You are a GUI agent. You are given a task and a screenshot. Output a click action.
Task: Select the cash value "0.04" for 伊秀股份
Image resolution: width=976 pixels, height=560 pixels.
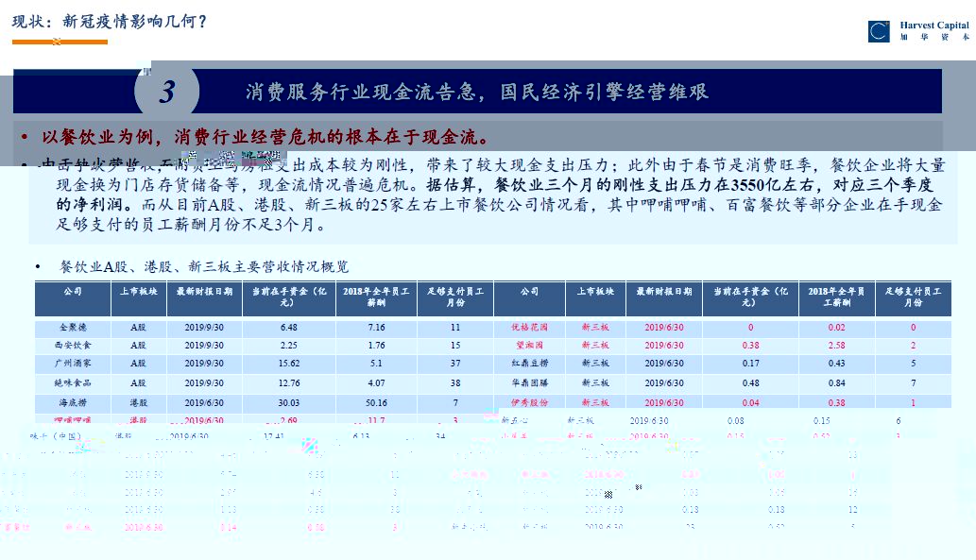click(751, 403)
